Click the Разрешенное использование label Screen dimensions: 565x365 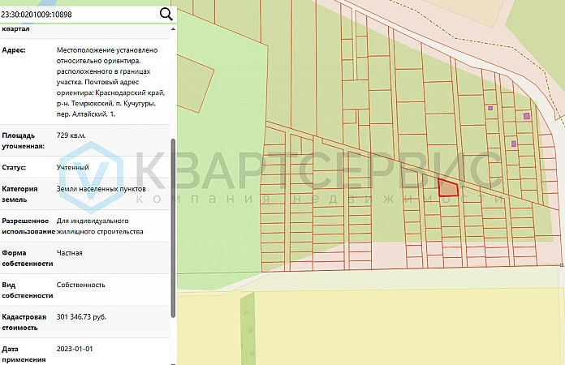[27, 225]
